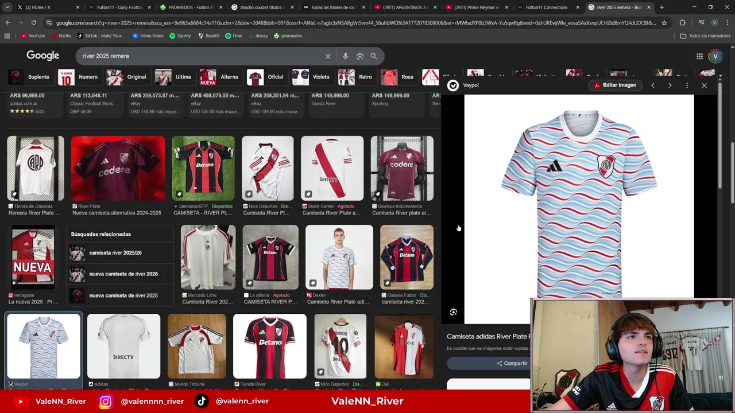The width and height of the screenshot is (735, 413).
Task: Open the Mundo Tribuna jersey thumbnail
Action: [197, 346]
